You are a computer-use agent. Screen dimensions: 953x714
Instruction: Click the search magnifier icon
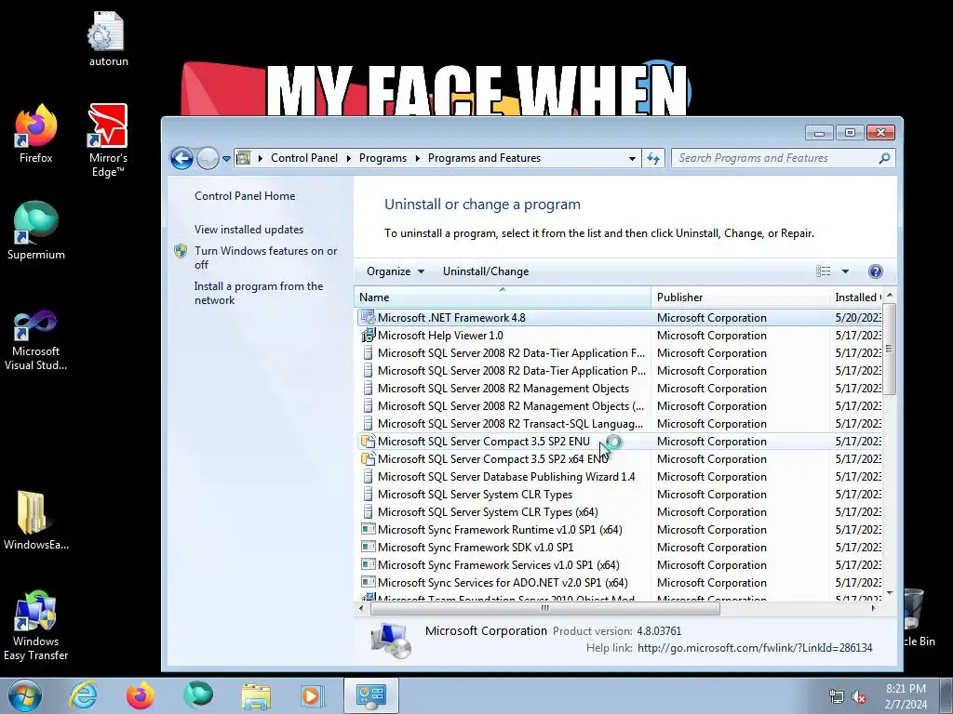(x=884, y=158)
